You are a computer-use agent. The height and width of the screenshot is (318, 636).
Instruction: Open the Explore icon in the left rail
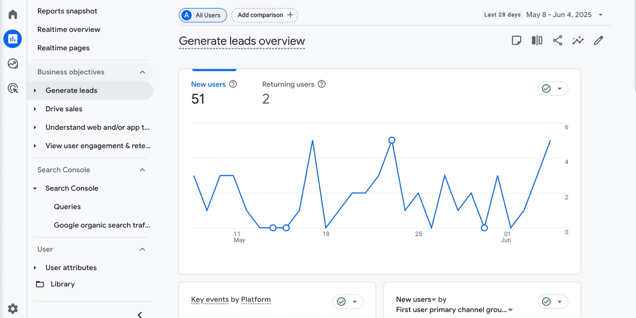[13, 63]
